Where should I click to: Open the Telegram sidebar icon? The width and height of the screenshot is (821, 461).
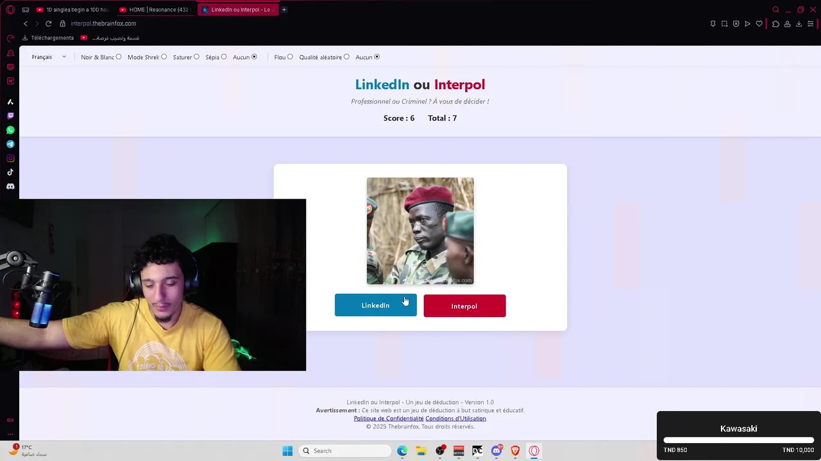click(10, 144)
